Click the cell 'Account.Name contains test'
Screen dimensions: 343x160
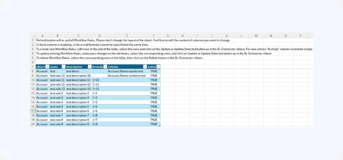(x=127, y=76)
